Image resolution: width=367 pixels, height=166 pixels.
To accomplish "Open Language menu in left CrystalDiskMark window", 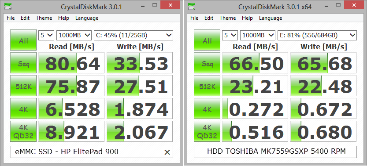I will pos(87,18).
